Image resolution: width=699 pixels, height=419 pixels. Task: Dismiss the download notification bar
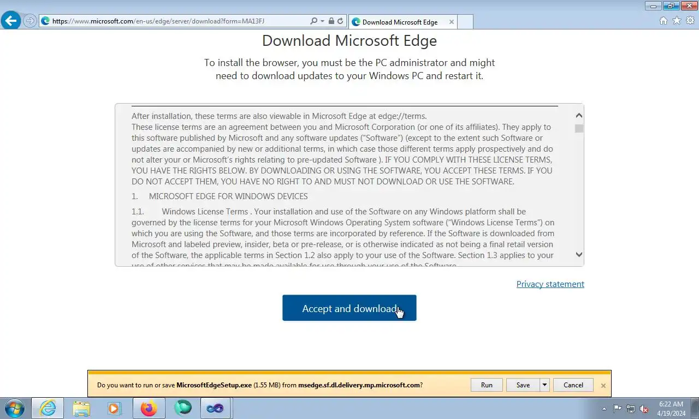[603, 386]
